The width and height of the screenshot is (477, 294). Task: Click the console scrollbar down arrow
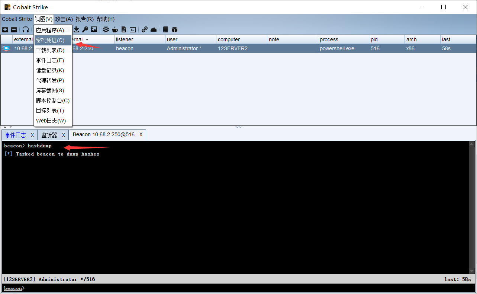tap(472, 271)
